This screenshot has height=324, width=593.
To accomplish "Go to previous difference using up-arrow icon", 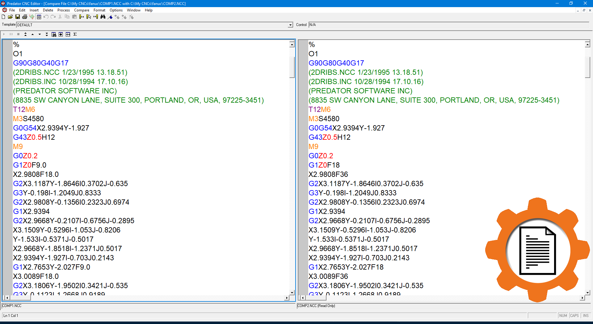I will pyautogui.click(x=32, y=34).
